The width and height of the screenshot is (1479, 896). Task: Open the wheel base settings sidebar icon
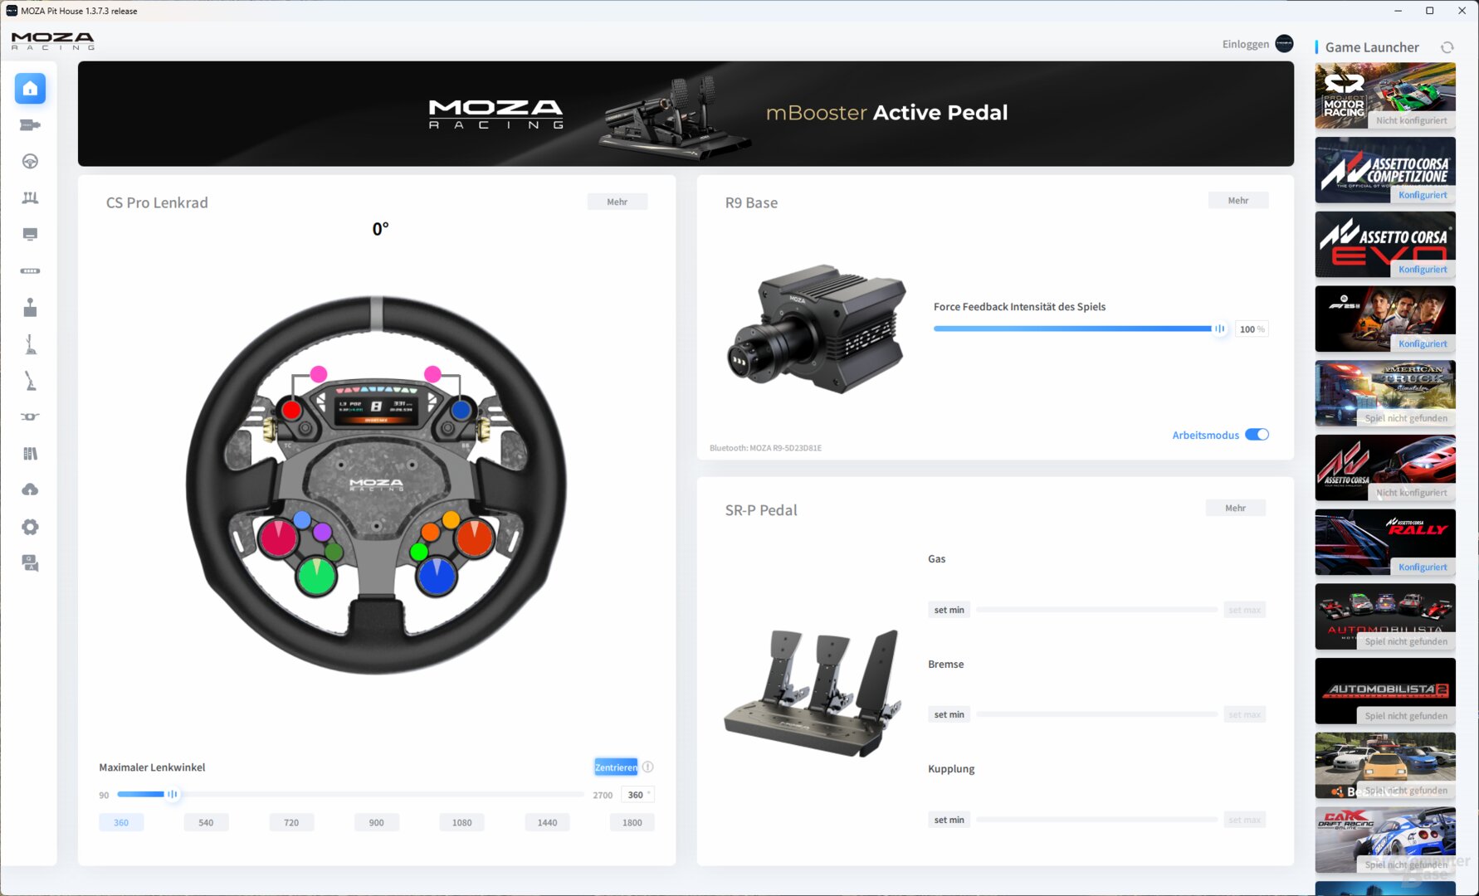click(x=30, y=125)
